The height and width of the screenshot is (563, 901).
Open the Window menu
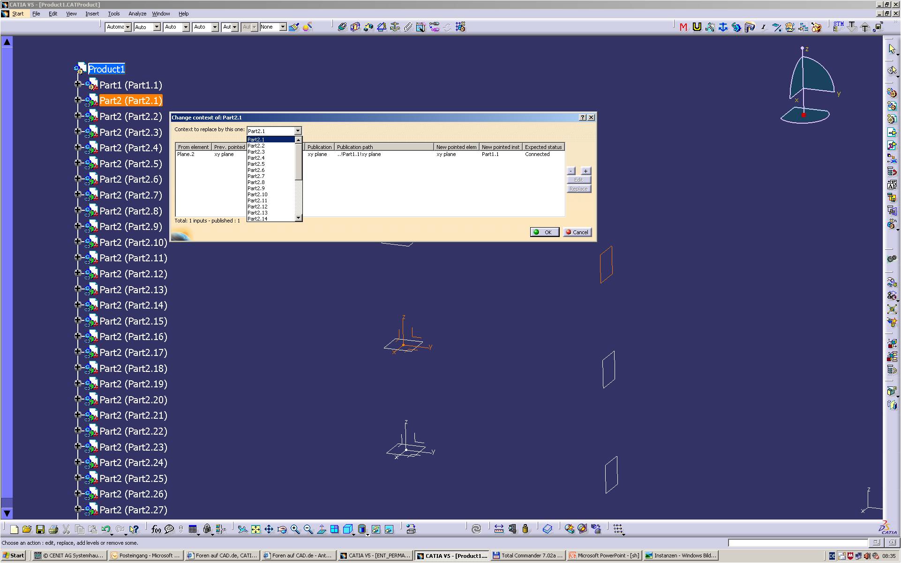click(161, 14)
